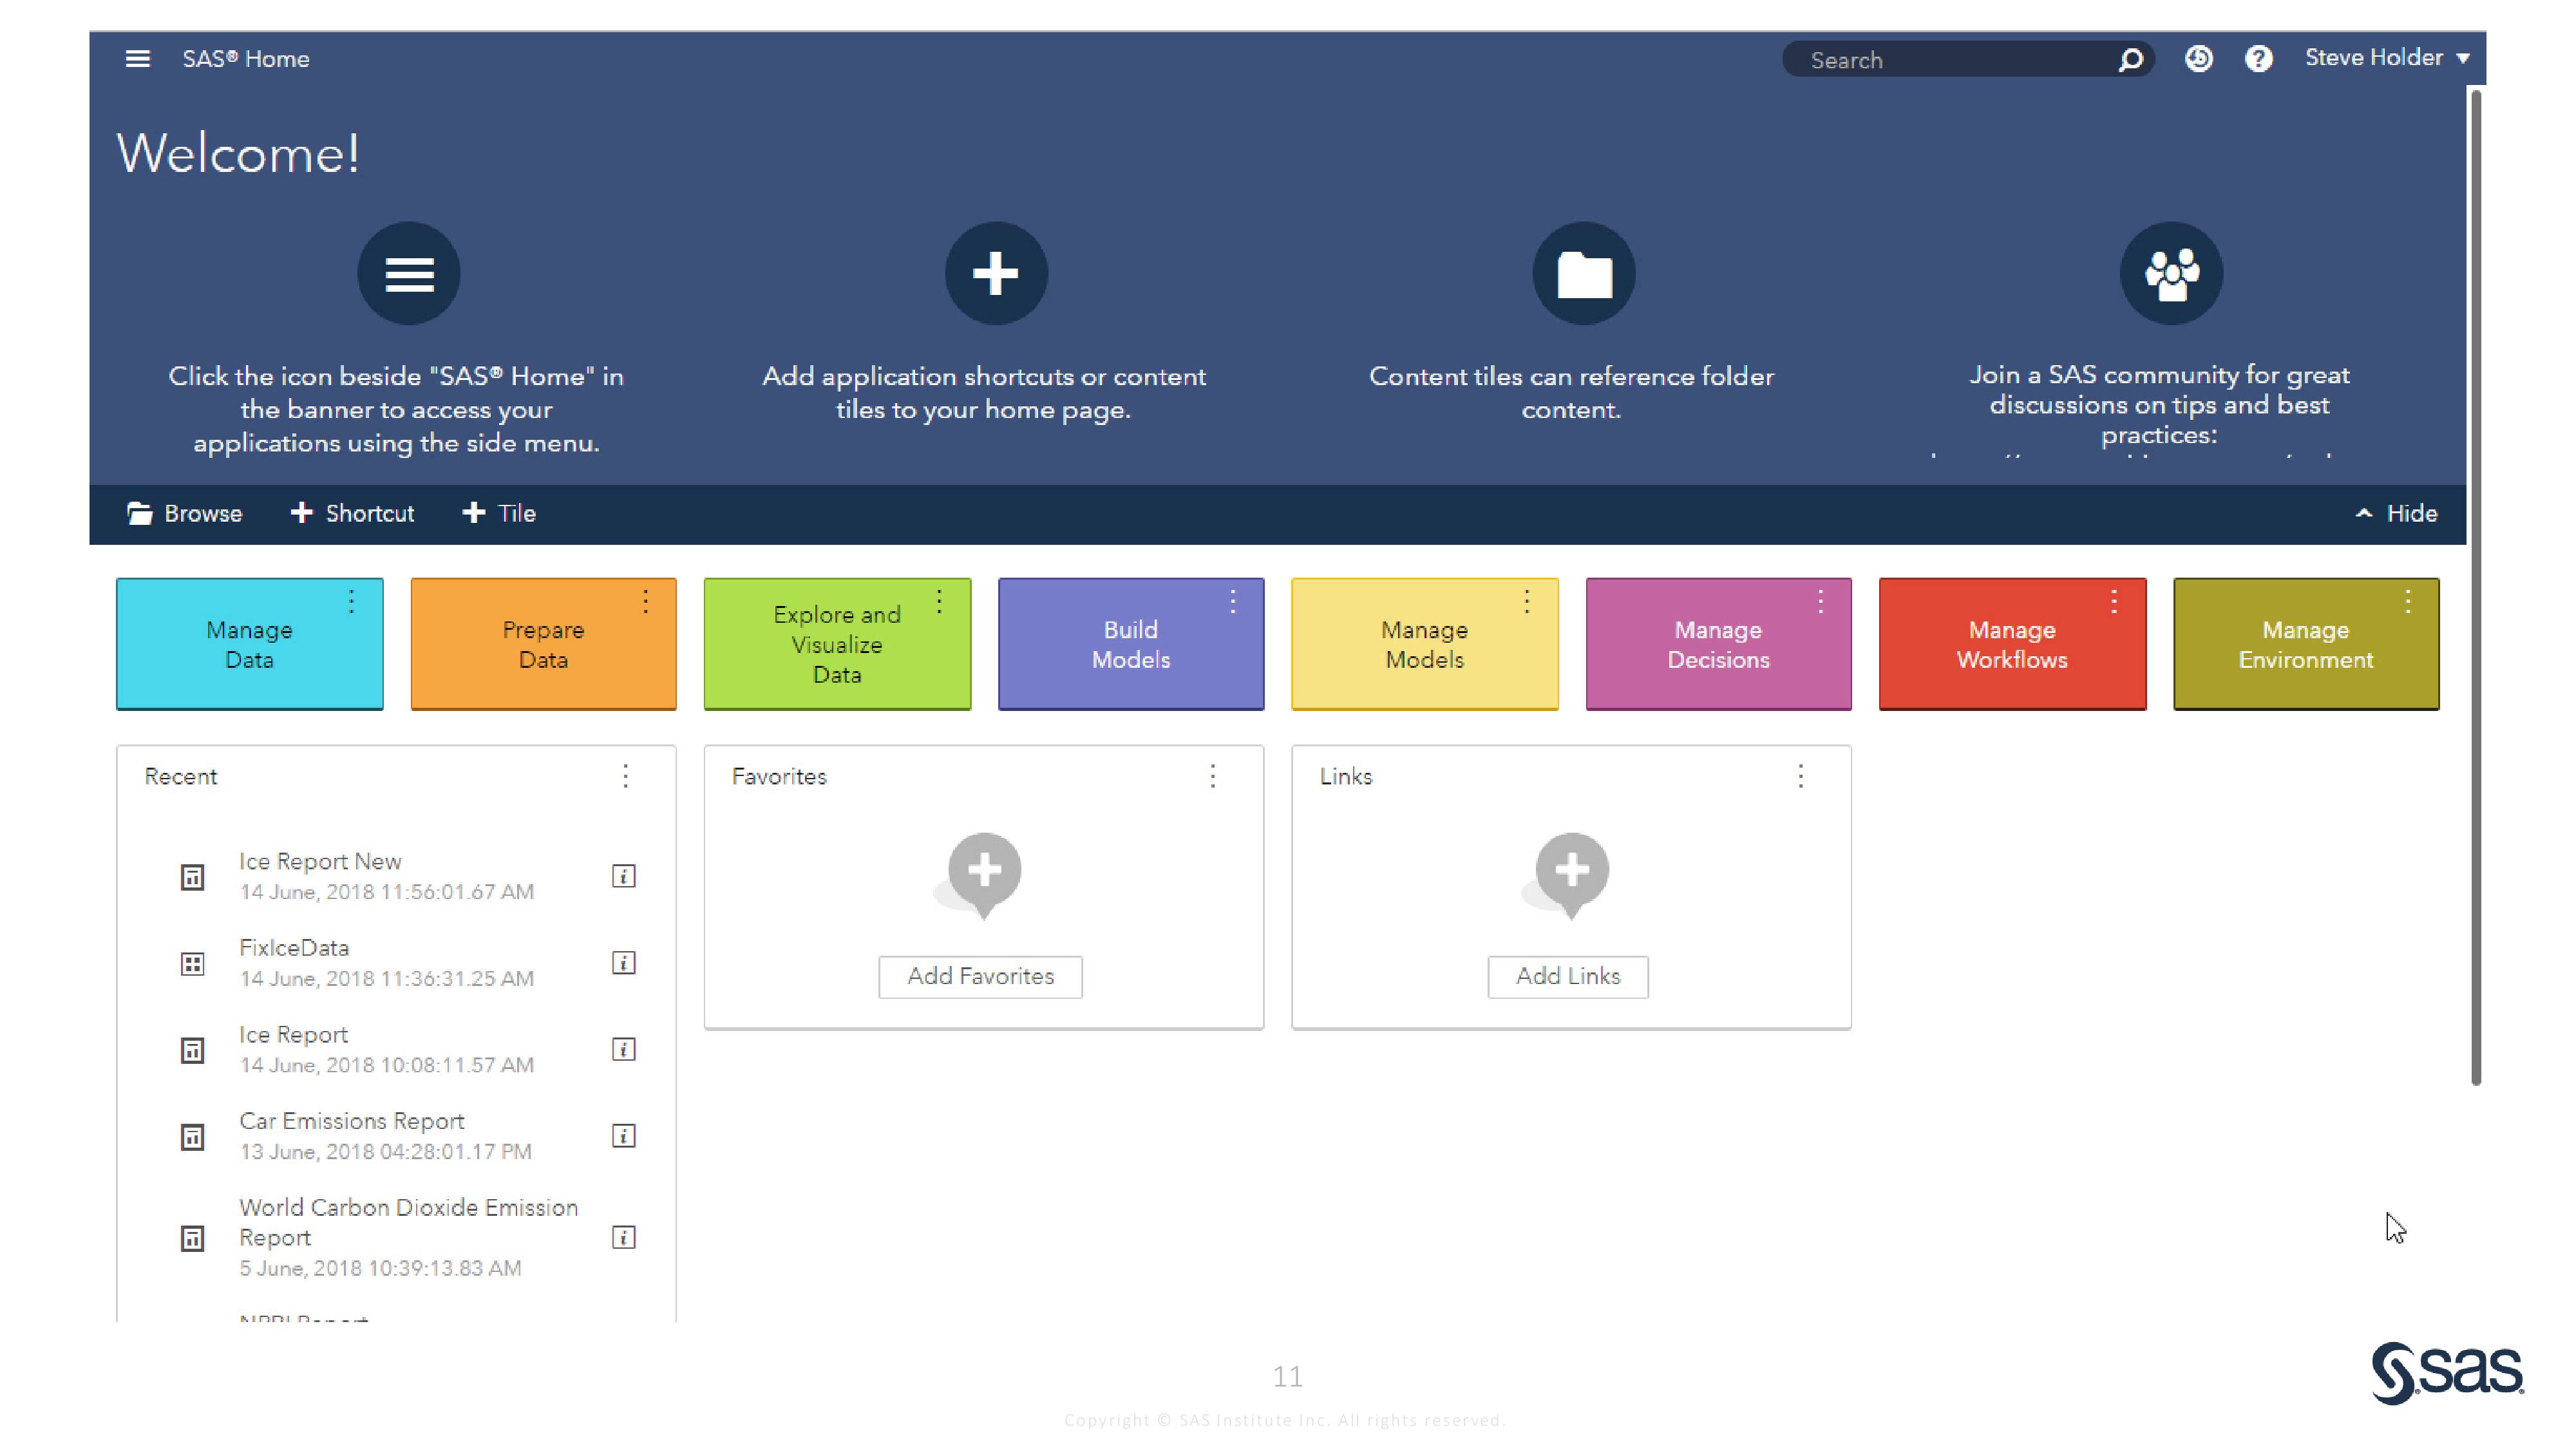This screenshot has width=2576, height=1449.
Task: Open options menu on Manage Environment tile
Action: click(2408, 601)
